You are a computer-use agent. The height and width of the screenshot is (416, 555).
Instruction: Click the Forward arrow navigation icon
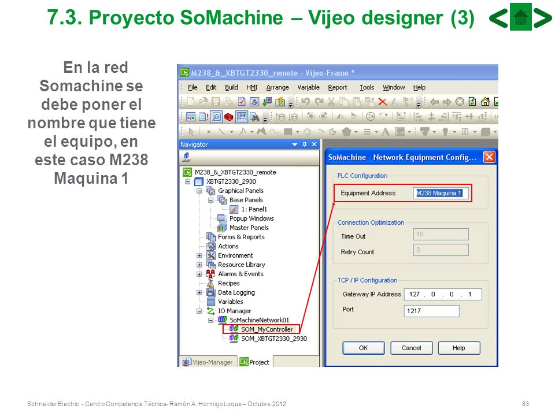point(447,102)
